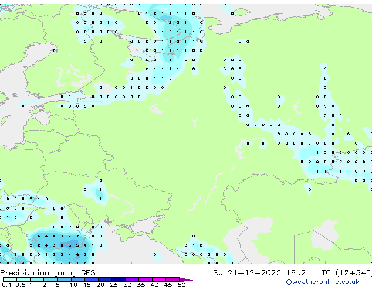Click the date 'Su 21-12-2025'
Screen dimensions: 372x287
pyautogui.click(x=247, y=273)
